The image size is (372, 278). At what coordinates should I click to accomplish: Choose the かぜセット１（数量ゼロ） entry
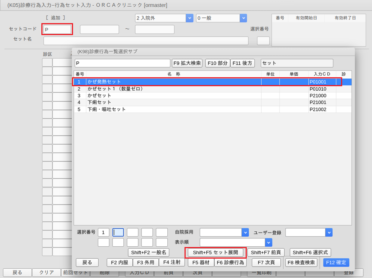173,89
